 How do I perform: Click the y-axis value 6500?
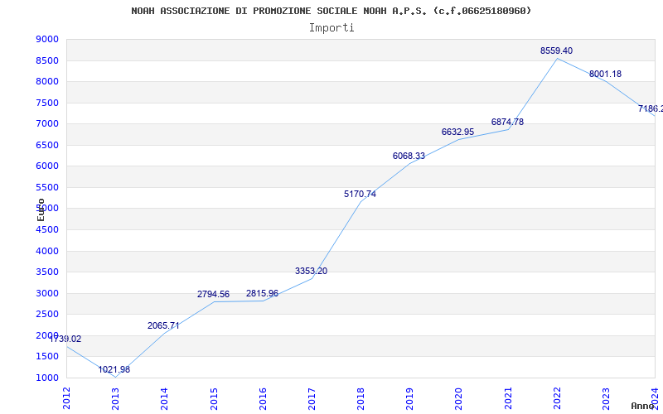47,145
